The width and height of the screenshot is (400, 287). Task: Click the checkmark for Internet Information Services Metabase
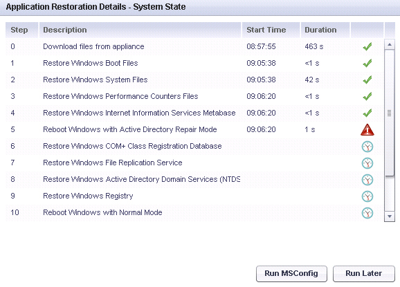367,113
